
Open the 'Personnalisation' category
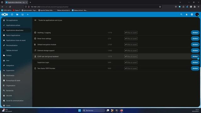coord(16,45)
